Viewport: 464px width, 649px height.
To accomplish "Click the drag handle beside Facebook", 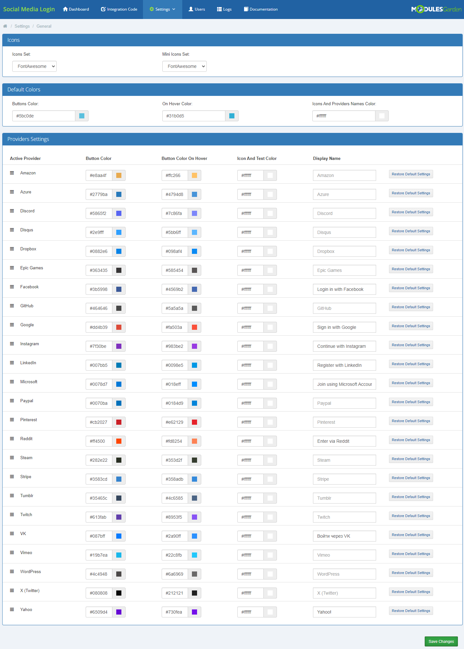I will [x=12, y=287].
